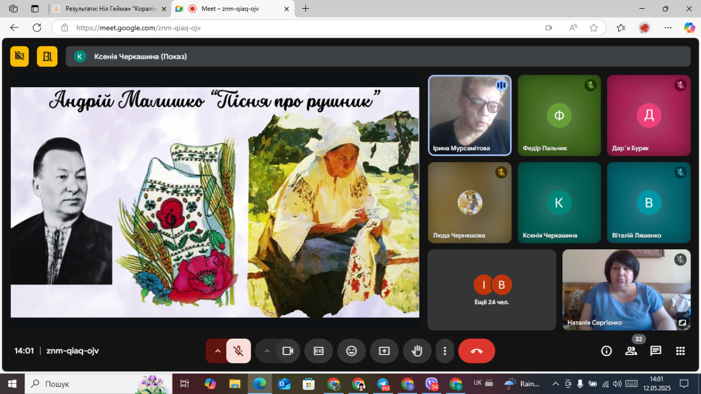The width and height of the screenshot is (701, 394).
Task: Select Ксенія Черкашина participant tile
Action: click(x=559, y=203)
